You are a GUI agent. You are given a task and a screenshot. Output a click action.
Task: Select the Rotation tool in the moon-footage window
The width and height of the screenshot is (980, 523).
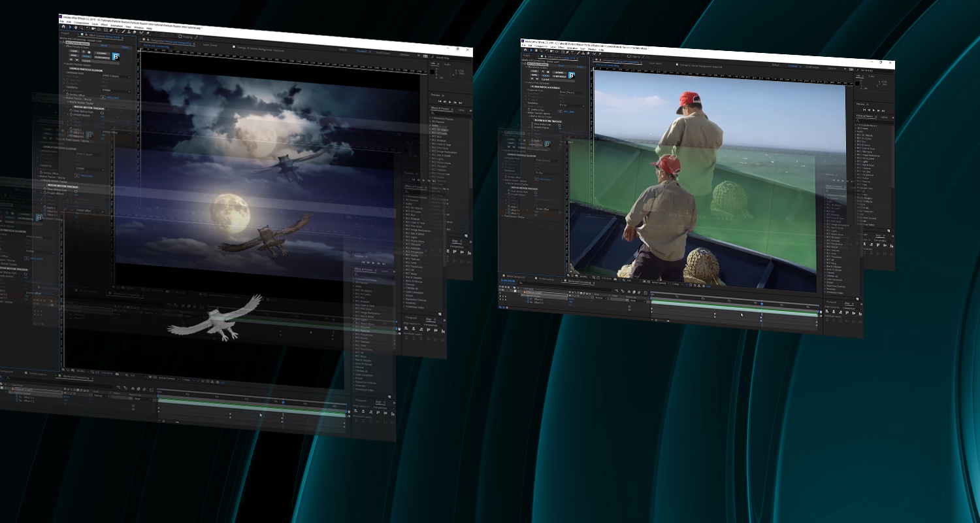point(88,29)
